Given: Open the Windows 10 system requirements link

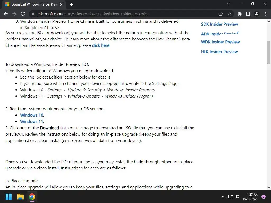Looking at the screenshot, I should click(x=32, y=115).
